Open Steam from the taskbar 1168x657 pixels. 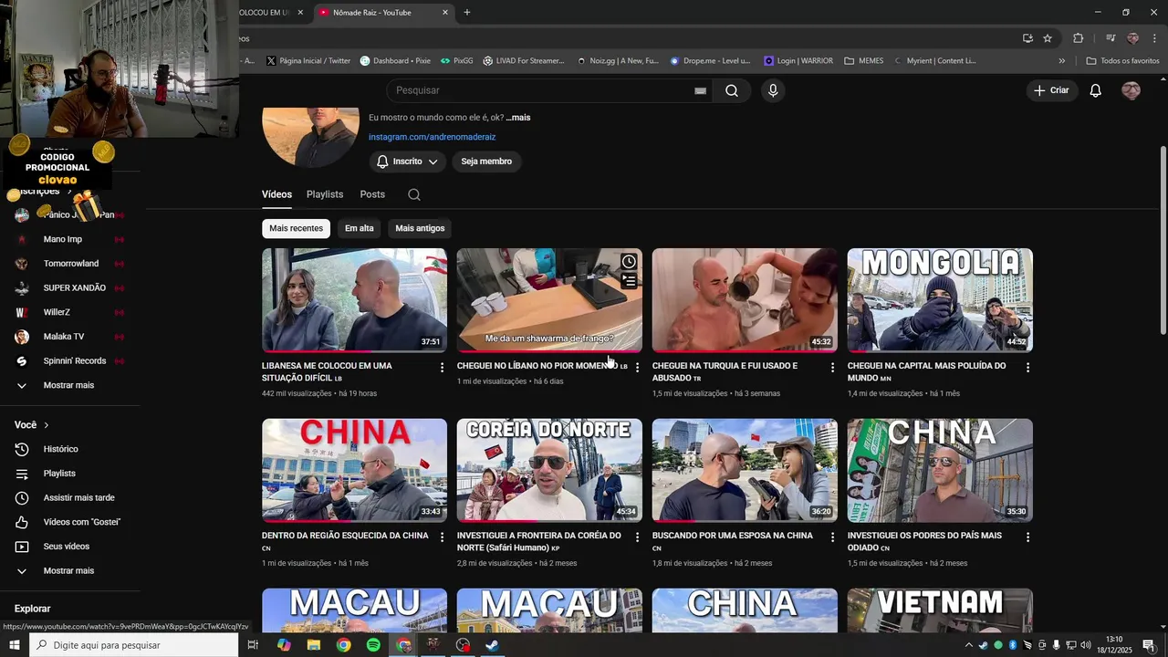pyautogui.click(x=492, y=645)
